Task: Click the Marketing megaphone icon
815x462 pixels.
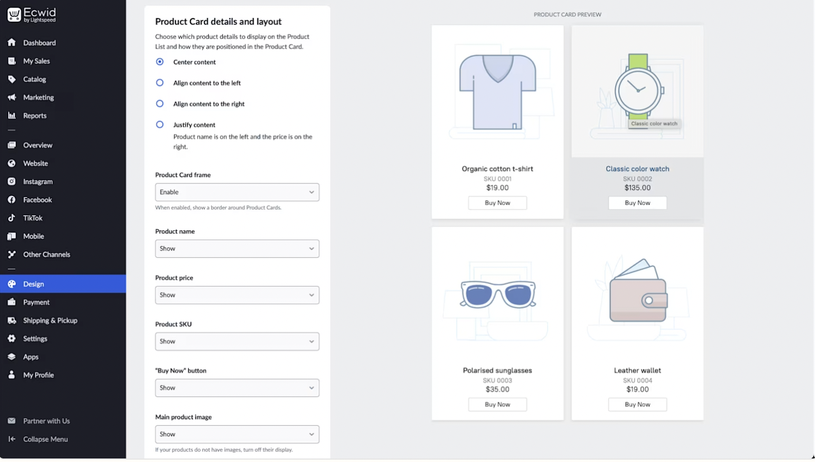Action: coord(12,97)
